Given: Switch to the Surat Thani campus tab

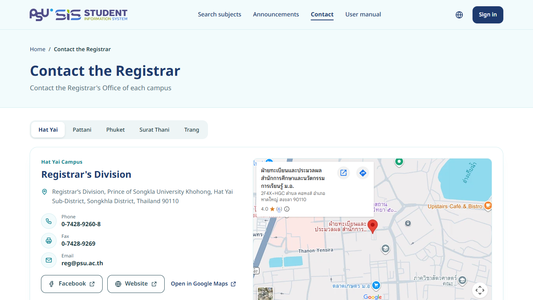Looking at the screenshot, I should point(155,130).
